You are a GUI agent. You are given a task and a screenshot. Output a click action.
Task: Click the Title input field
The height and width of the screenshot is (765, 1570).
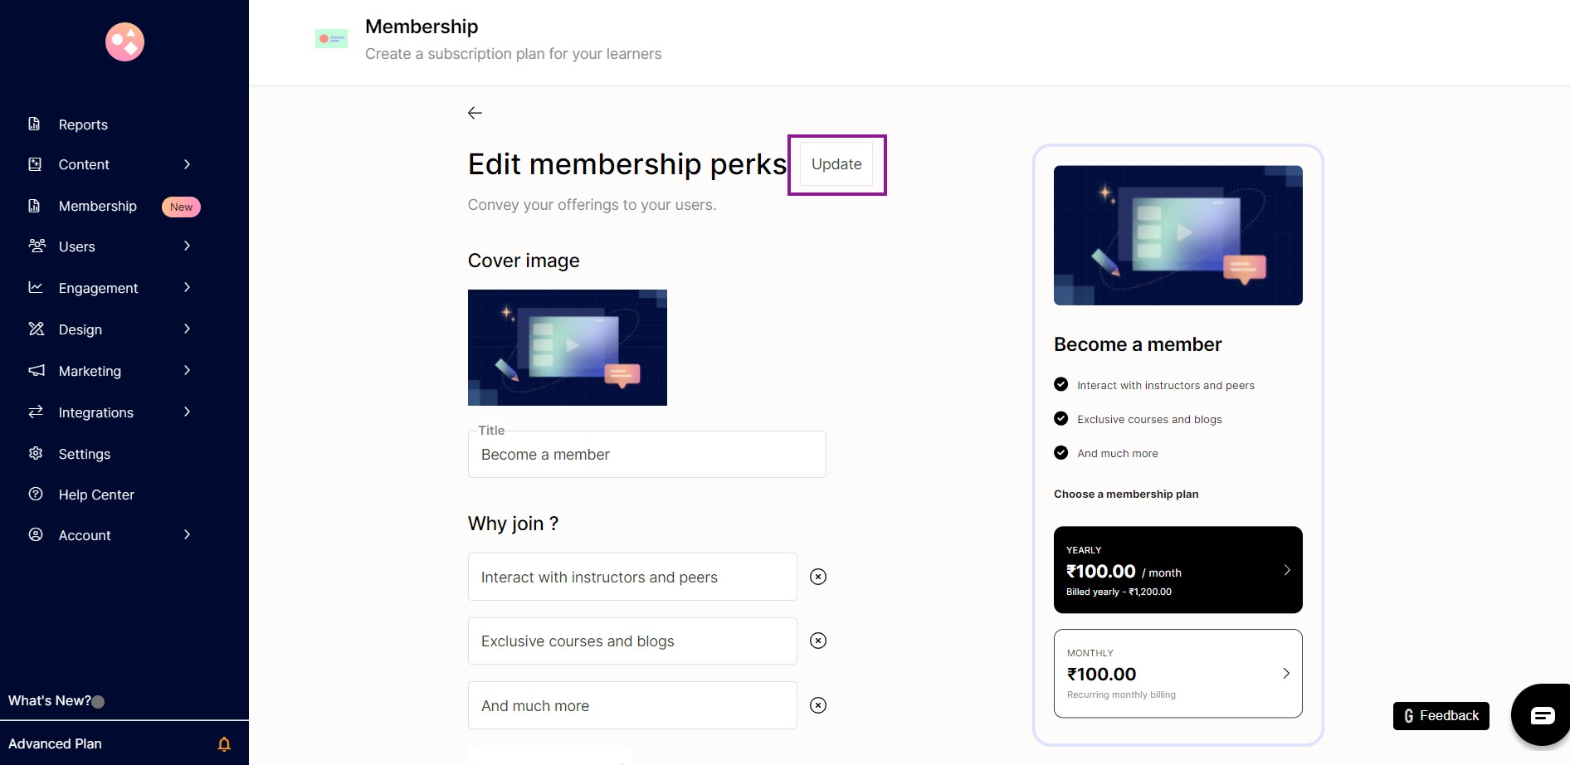tap(646, 455)
